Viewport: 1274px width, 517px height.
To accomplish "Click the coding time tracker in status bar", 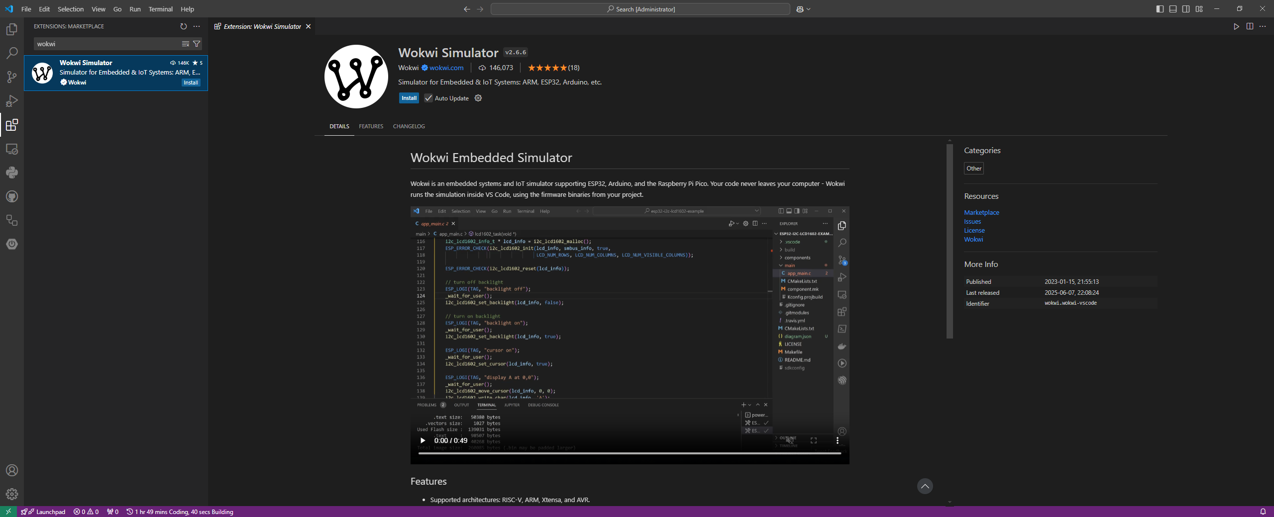I will click(x=180, y=512).
